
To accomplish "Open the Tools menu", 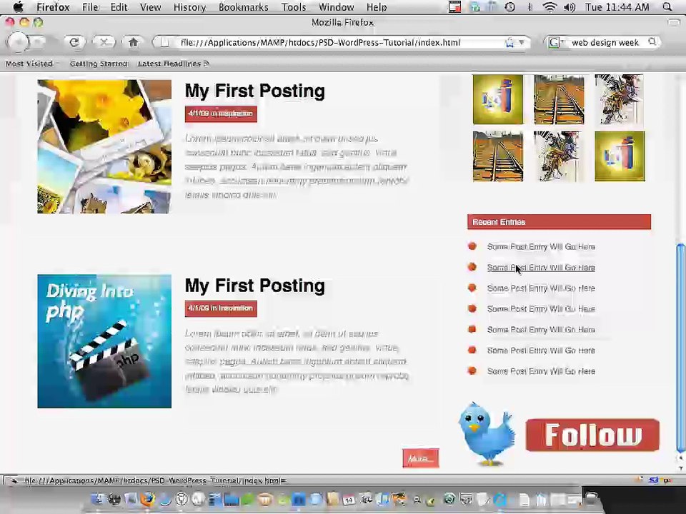I will (x=294, y=7).
